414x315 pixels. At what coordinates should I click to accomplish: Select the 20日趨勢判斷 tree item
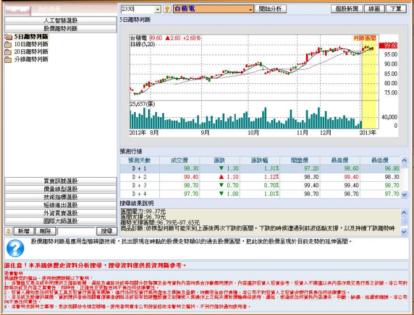(x=31, y=52)
